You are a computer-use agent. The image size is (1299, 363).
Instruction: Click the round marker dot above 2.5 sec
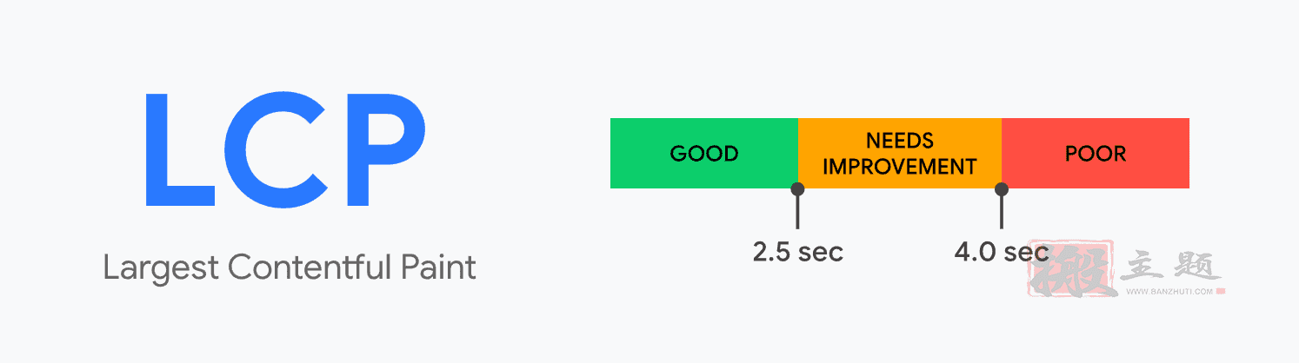point(797,188)
